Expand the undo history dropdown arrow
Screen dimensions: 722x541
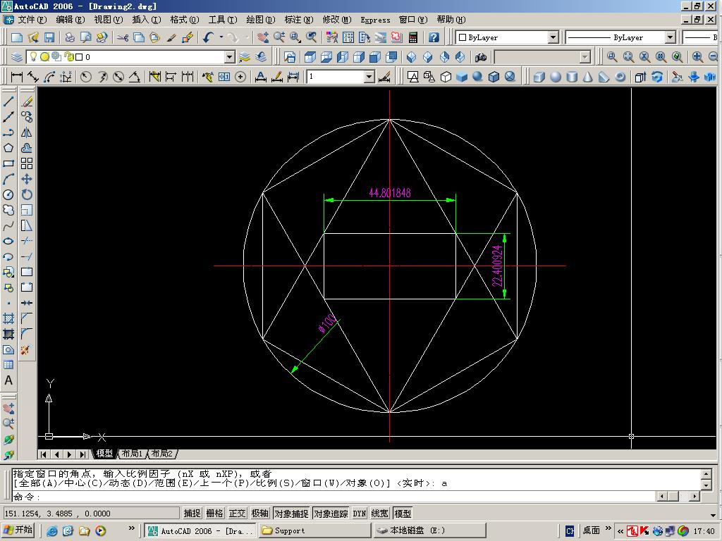coord(221,37)
